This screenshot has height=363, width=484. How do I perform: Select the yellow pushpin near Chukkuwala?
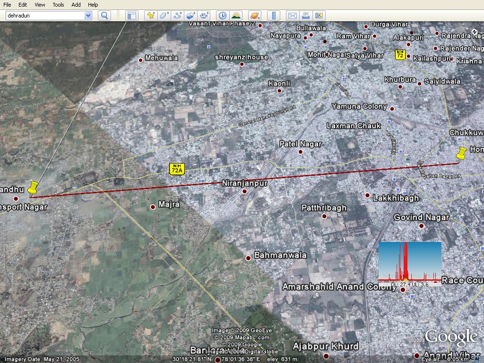click(461, 154)
